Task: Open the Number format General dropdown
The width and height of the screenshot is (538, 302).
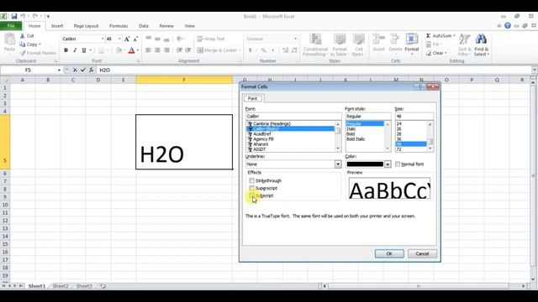Action: pos(295,39)
